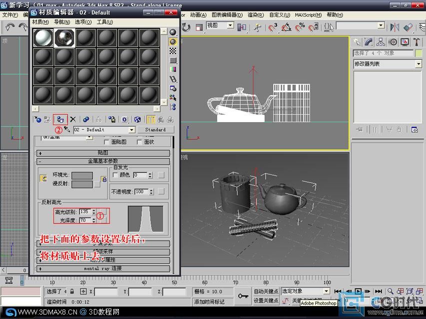This screenshot has height=319, width=426.
Task: Click self-illumination map button
Action: tap(161, 175)
